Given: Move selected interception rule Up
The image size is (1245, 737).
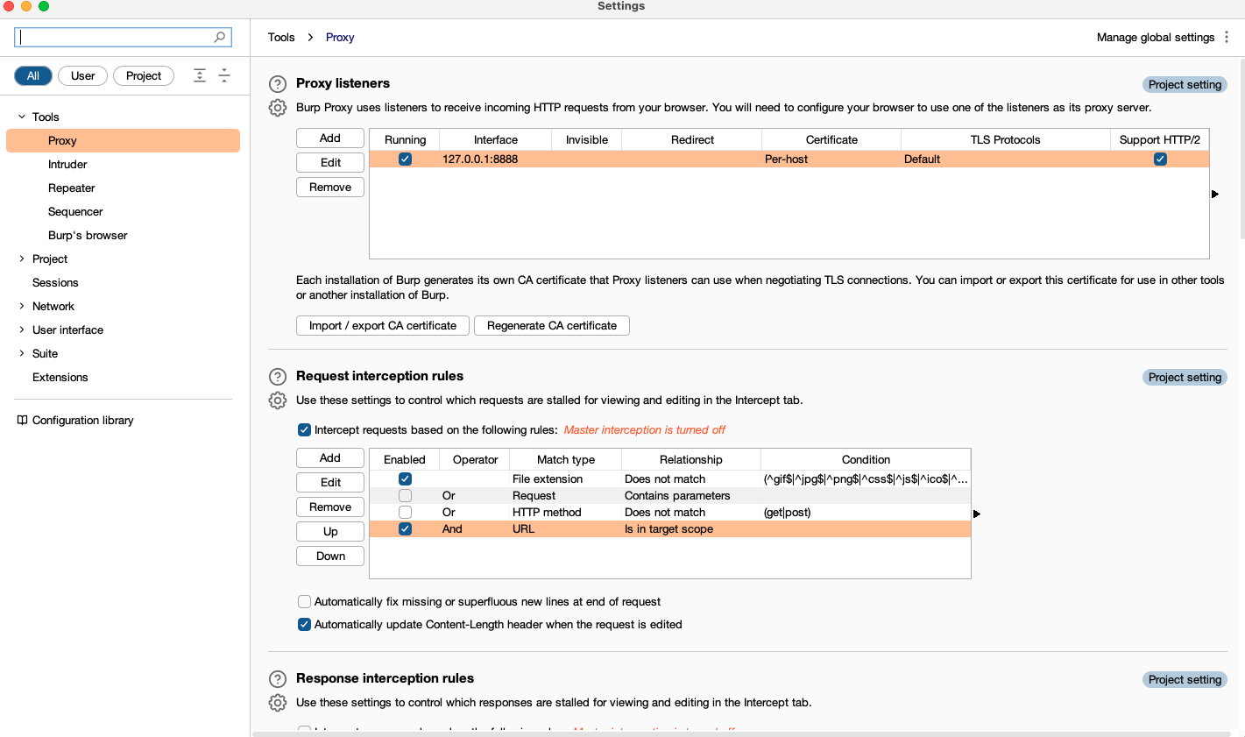Looking at the screenshot, I should pyautogui.click(x=330, y=531).
